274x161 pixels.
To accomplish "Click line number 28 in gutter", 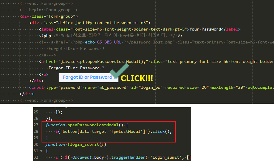I will point(36,132).
